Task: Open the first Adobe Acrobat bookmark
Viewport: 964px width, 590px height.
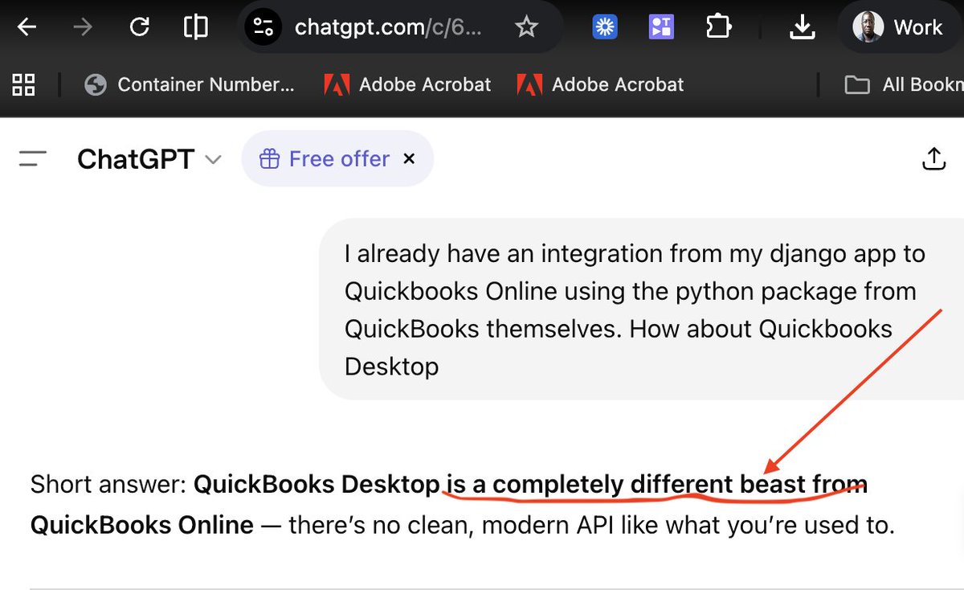Action: 407,84
